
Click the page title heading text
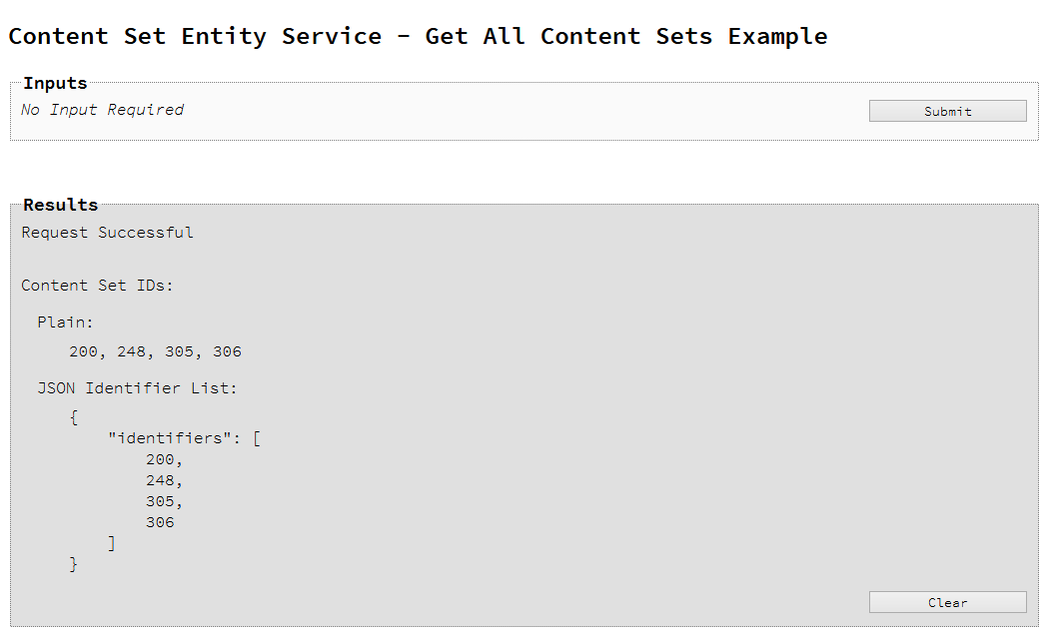point(418,36)
